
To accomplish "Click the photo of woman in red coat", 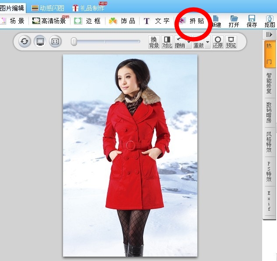I will (130, 155).
